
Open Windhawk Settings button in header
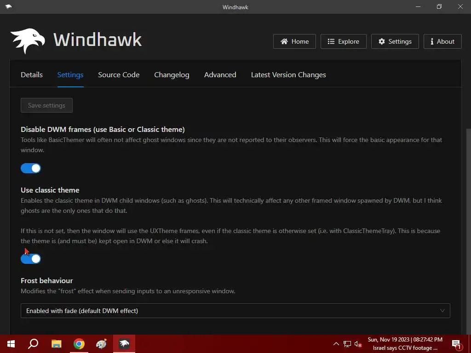(395, 41)
